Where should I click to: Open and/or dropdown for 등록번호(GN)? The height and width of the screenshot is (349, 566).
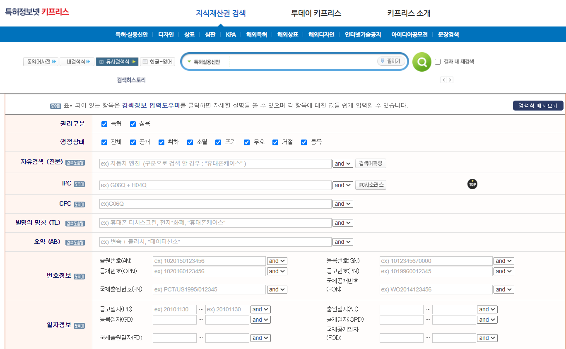504,261
